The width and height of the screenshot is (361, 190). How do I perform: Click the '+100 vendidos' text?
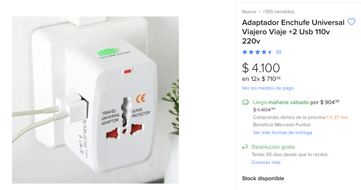coord(278,12)
